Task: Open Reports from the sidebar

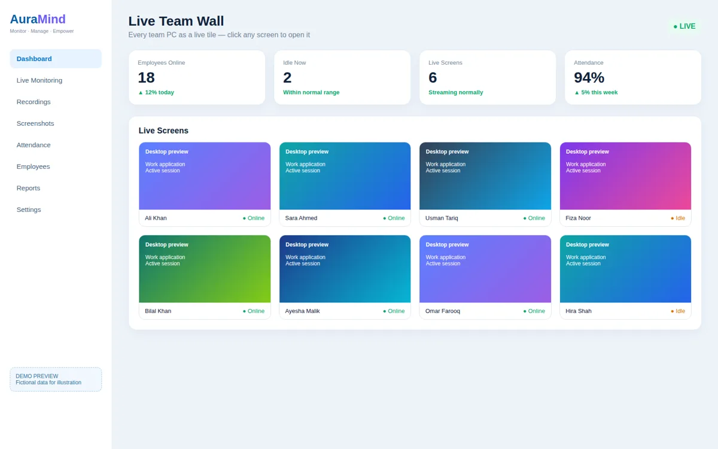Action: coord(56,188)
